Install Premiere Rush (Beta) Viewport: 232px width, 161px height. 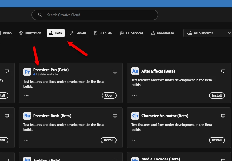click(x=109, y=140)
